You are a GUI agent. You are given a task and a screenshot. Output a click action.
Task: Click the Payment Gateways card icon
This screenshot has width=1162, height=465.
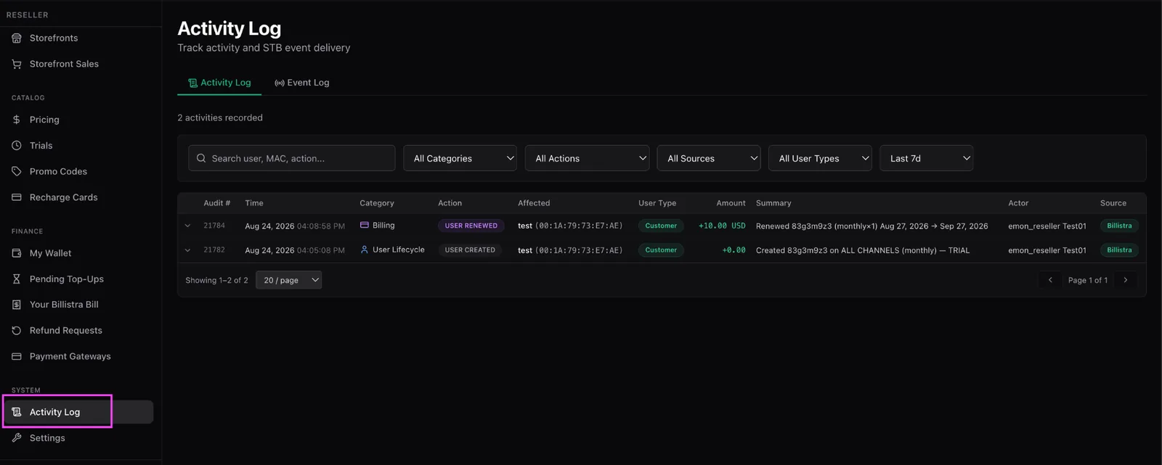(x=17, y=356)
